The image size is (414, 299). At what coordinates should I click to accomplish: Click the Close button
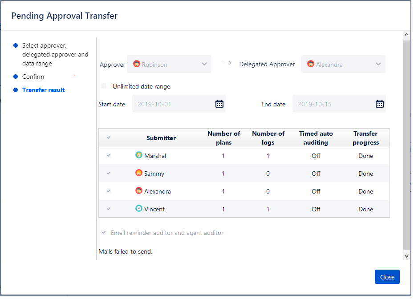coord(387,277)
